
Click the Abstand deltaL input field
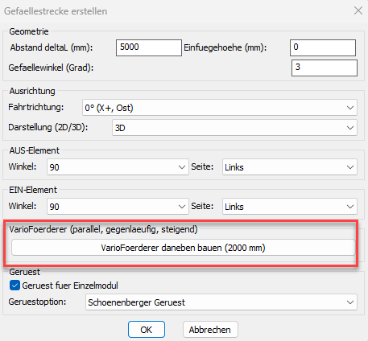(x=149, y=47)
